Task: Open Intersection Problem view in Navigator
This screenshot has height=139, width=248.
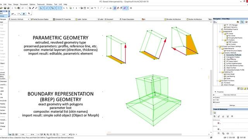Action: pyautogui.click(x=233, y=57)
